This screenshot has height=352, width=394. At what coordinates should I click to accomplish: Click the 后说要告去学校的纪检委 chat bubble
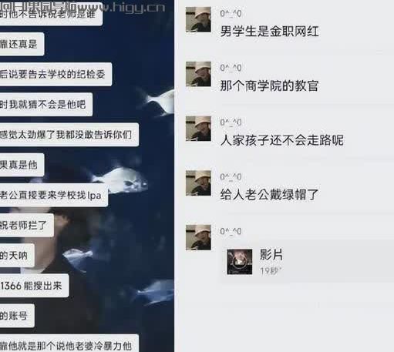(56, 75)
